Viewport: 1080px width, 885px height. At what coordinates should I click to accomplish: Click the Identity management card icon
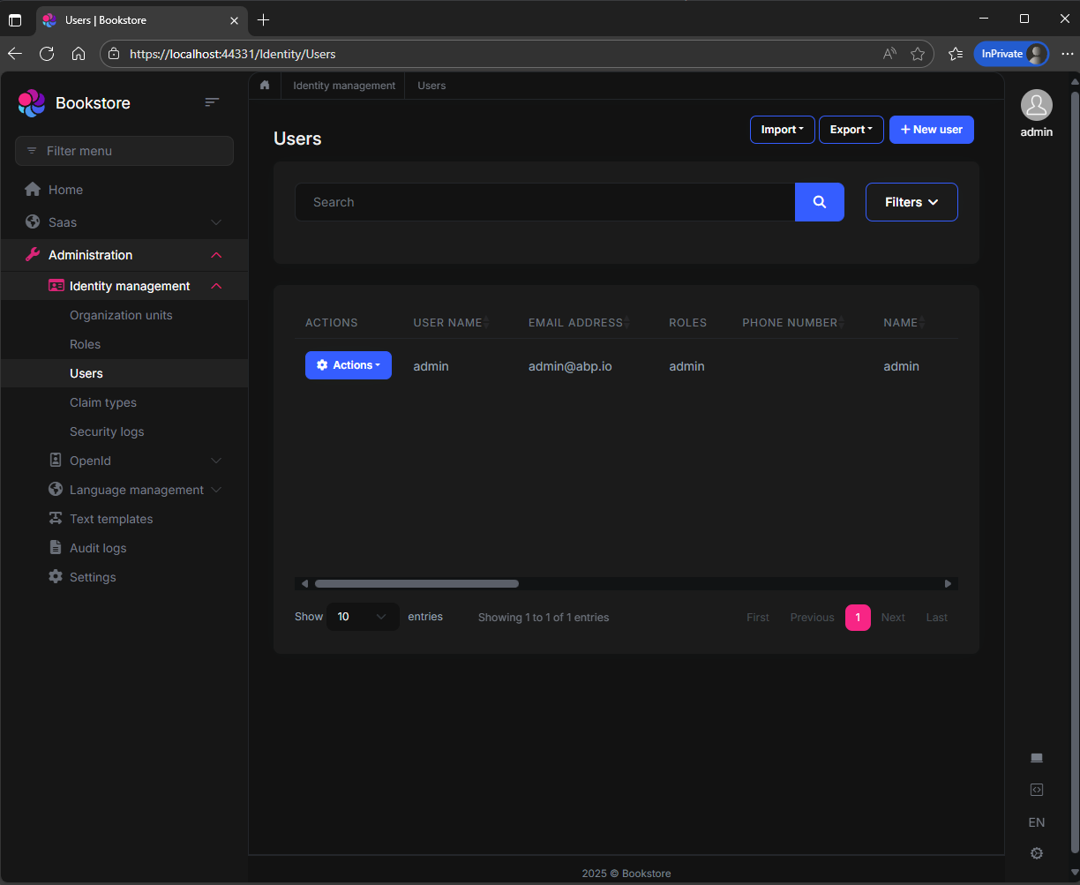coord(56,286)
